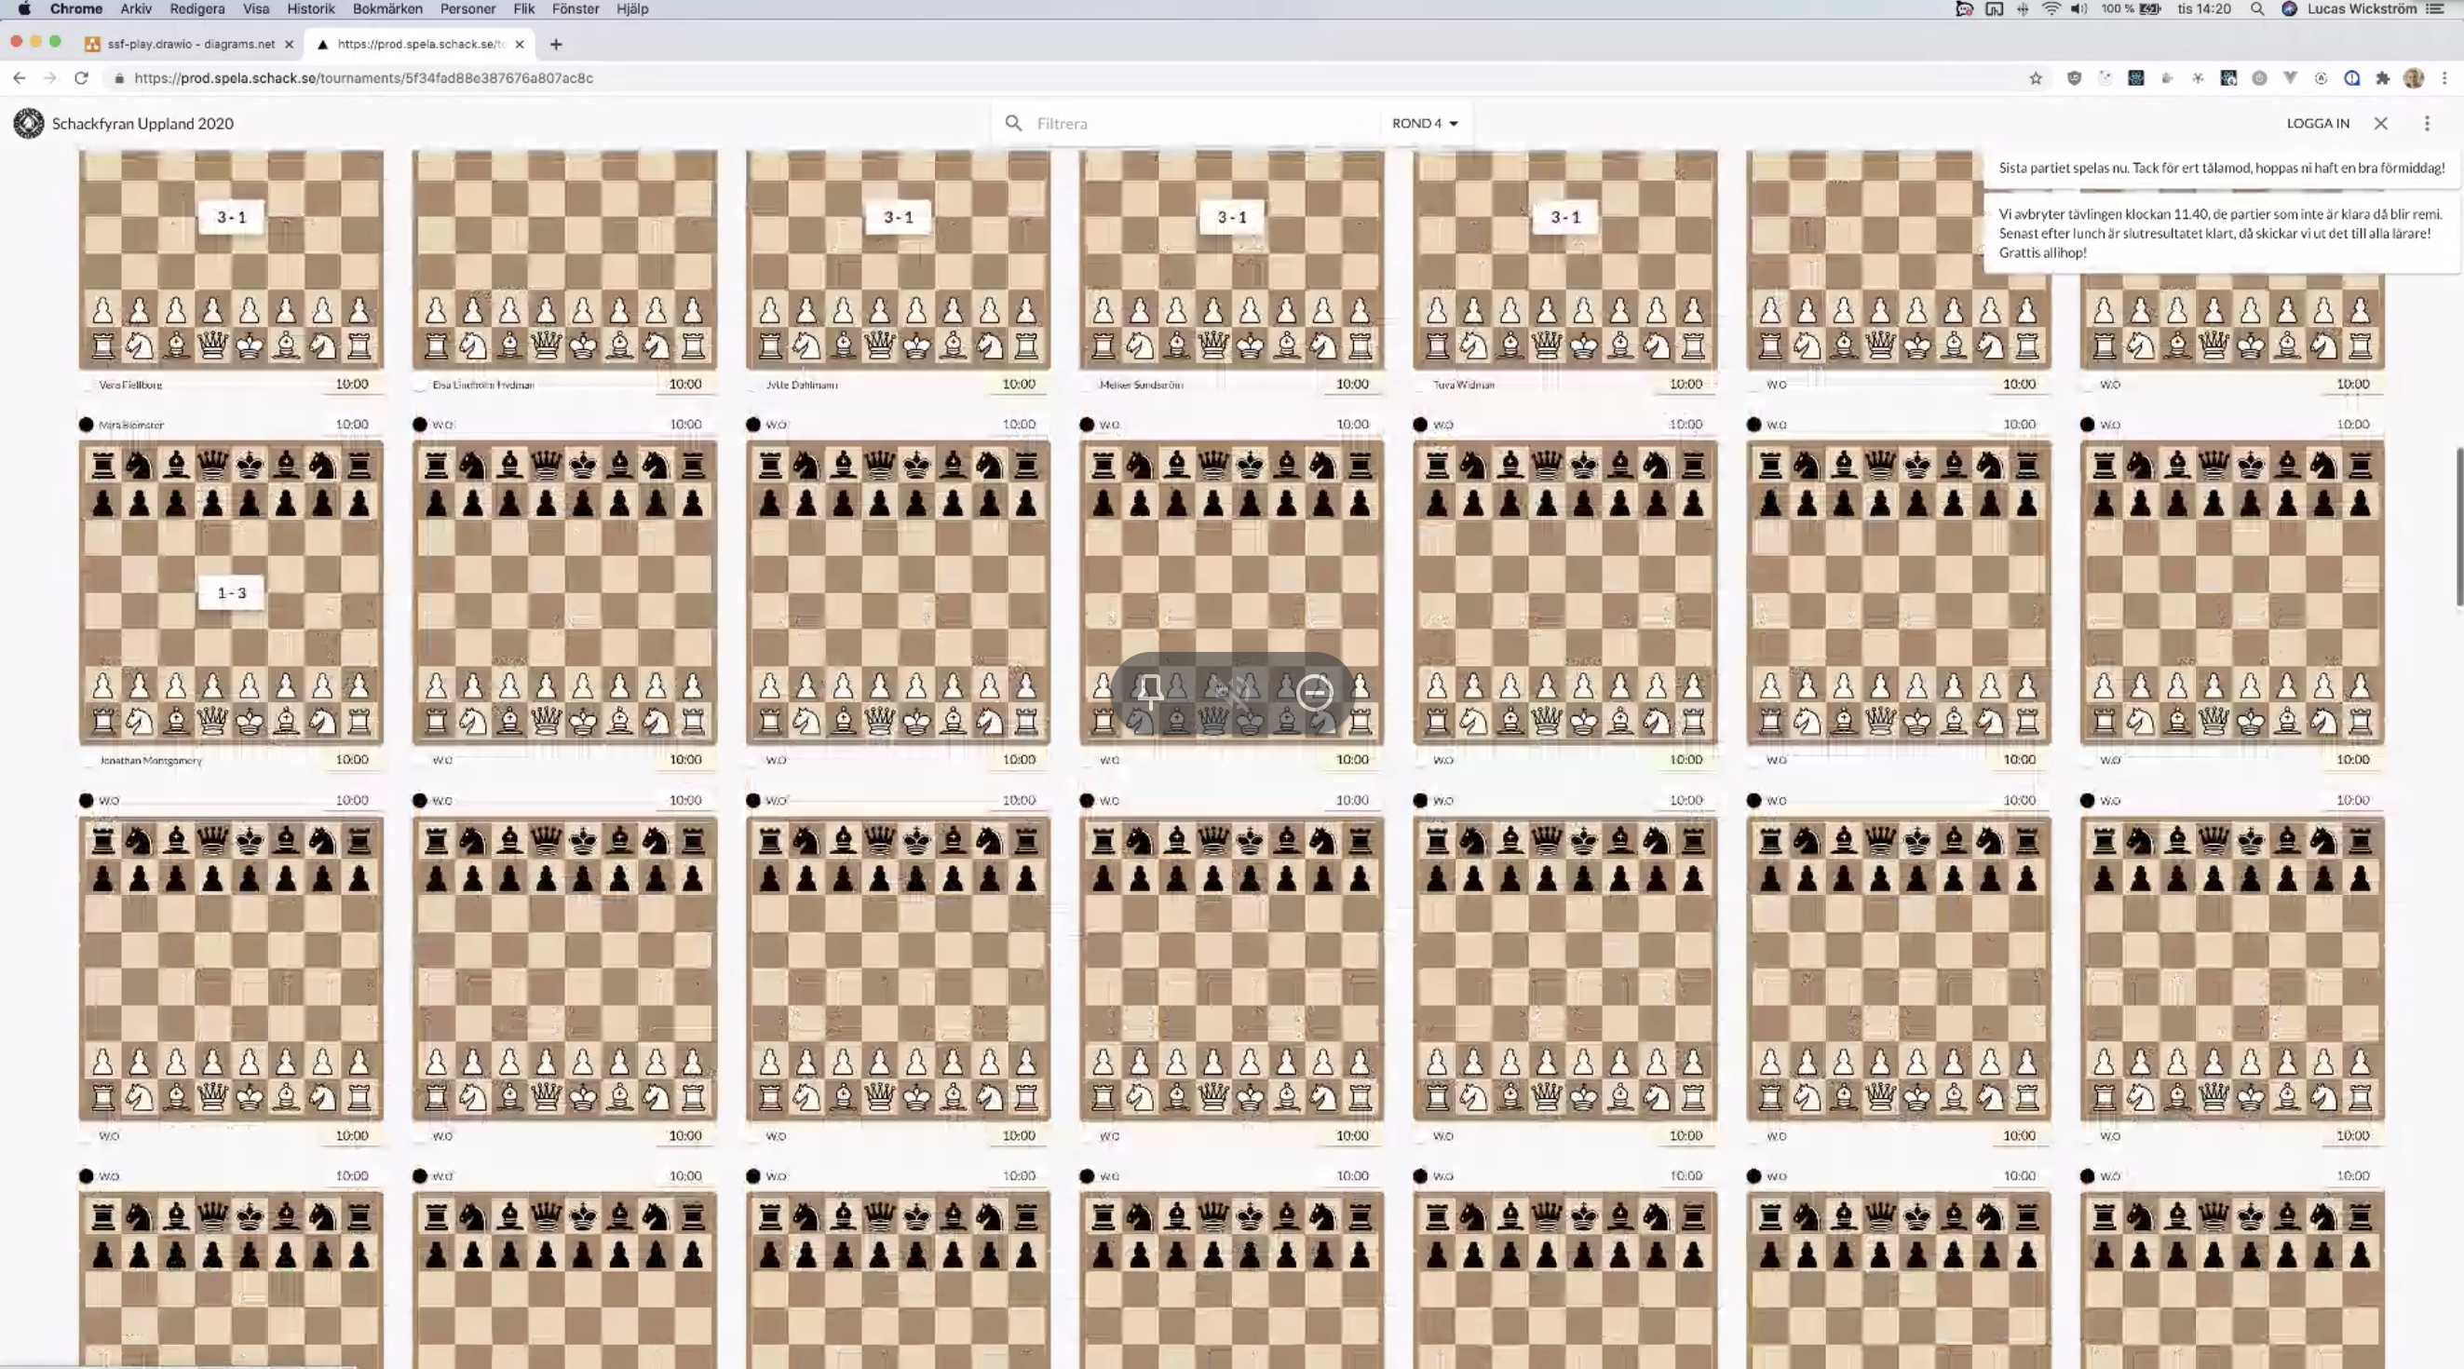Click the page's vertical scrollbar thumb

(2458, 526)
